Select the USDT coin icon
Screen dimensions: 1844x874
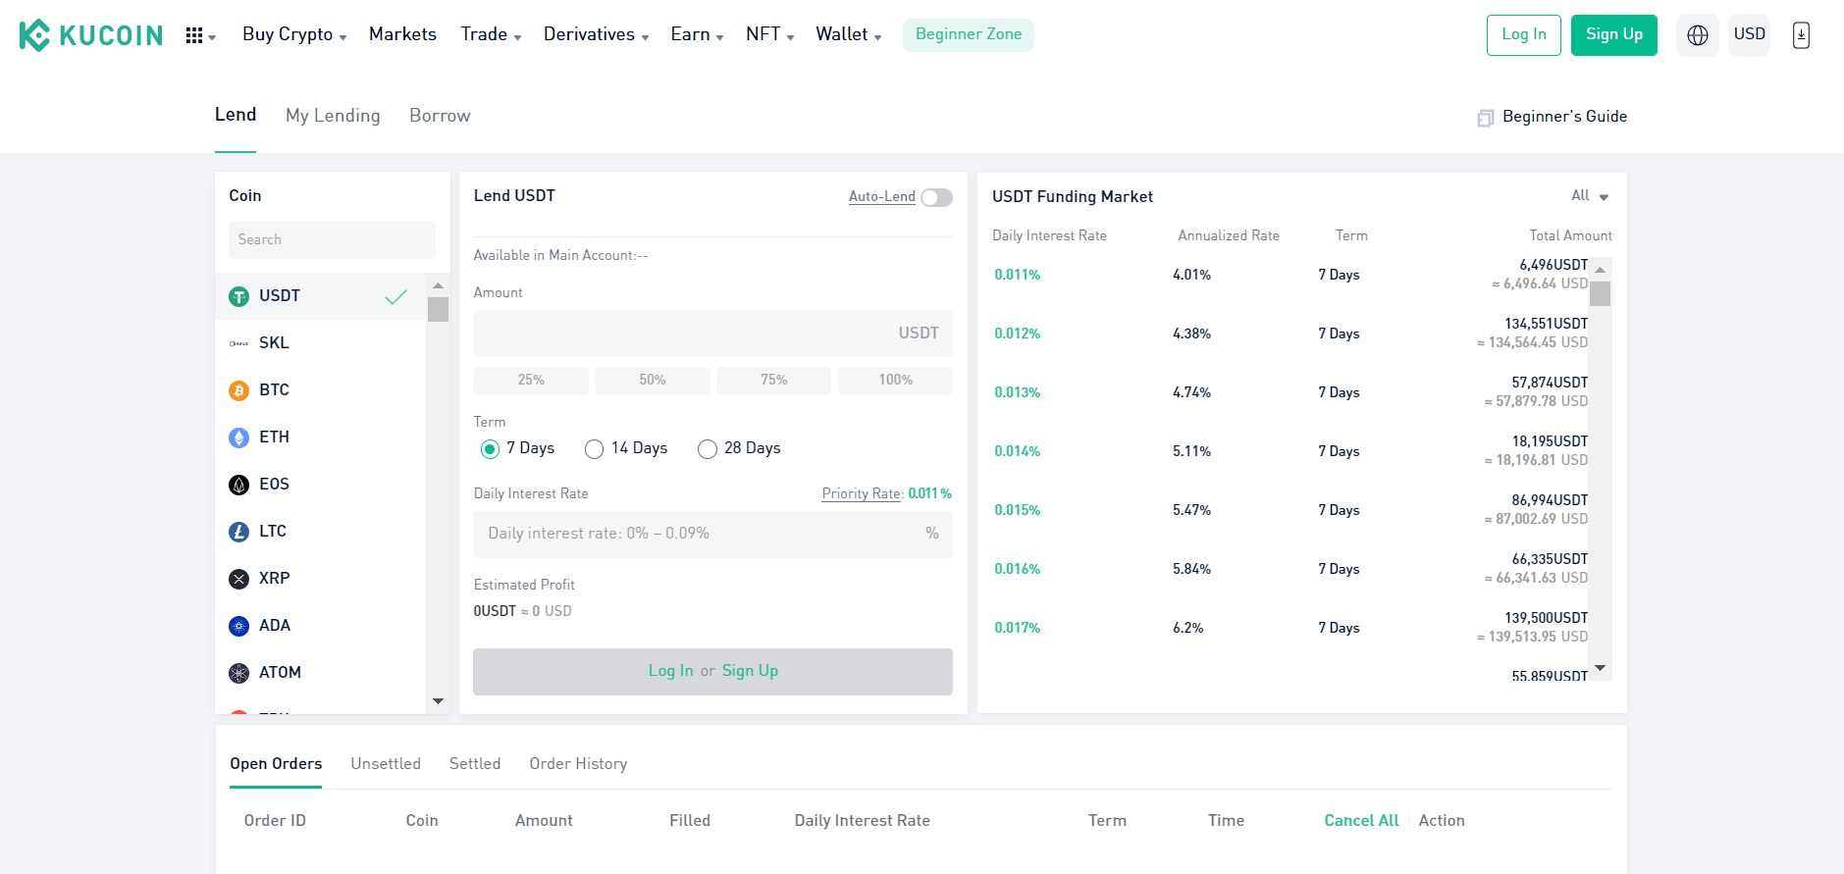238,296
